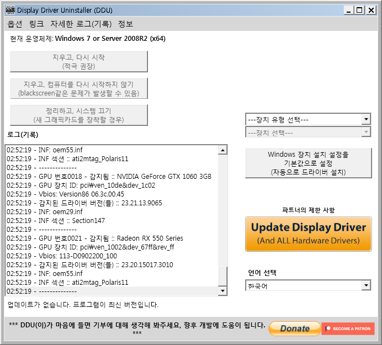Click 지우고, 컴퓨터를 다시 시작하지 않기 button
Screen dimensions: 382x345
(79, 88)
